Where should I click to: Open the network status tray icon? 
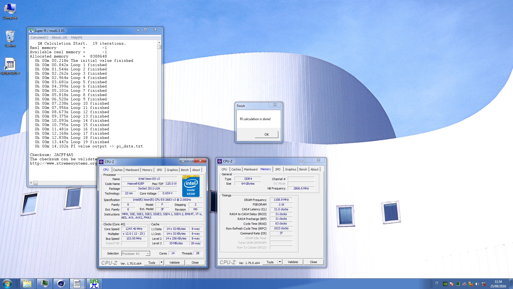pos(484,284)
